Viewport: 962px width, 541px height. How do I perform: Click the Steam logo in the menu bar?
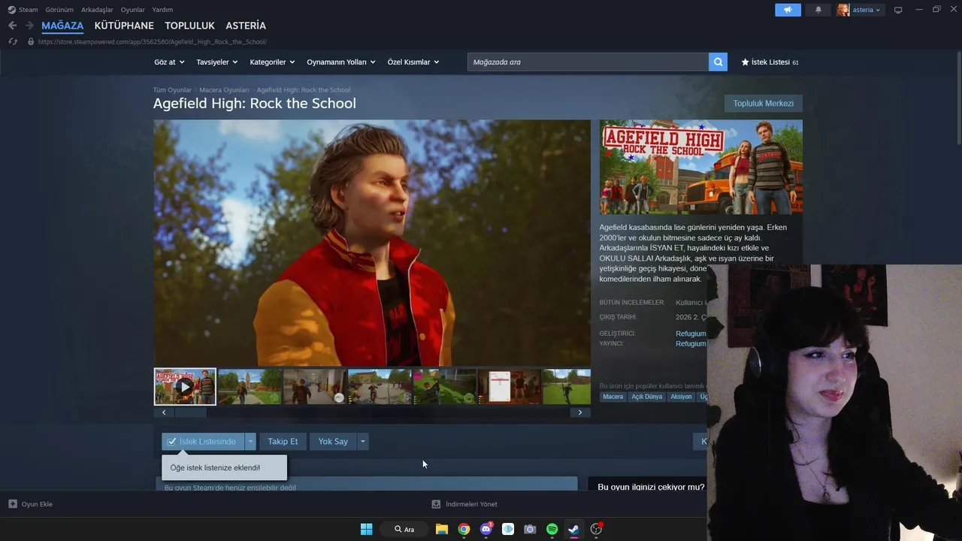tap(11, 10)
